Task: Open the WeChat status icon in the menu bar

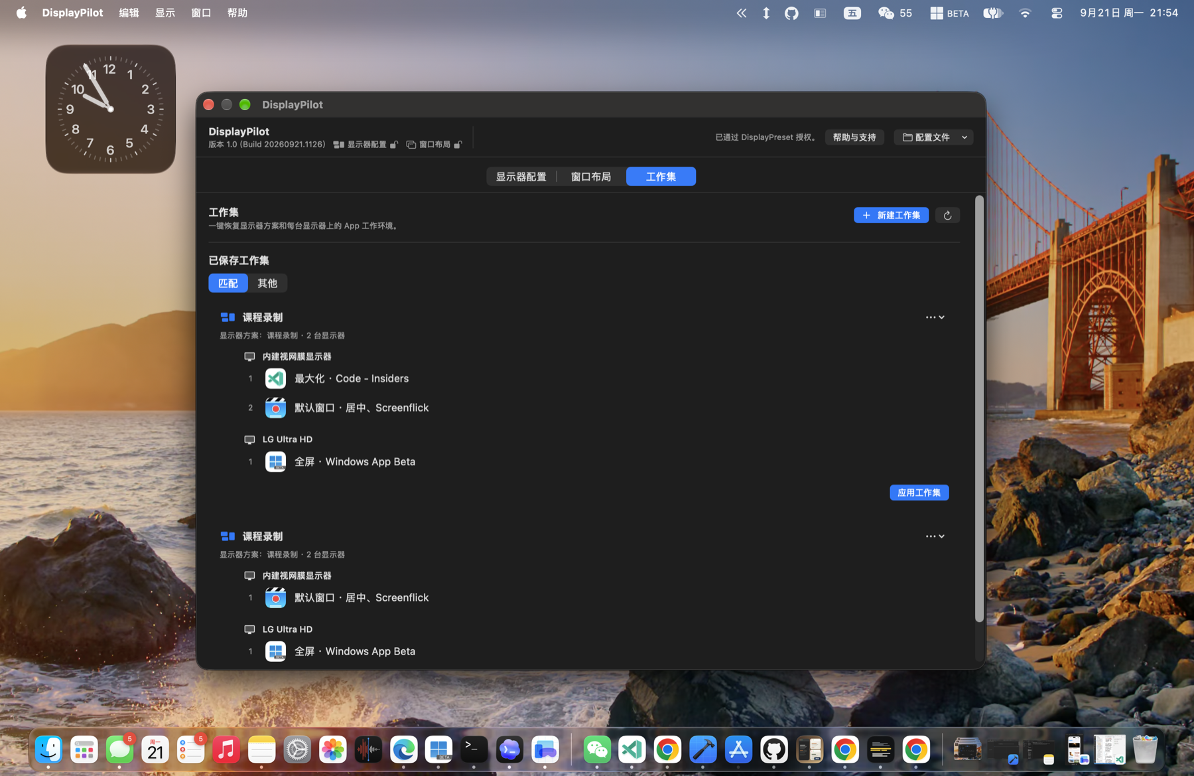Action: click(895, 13)
